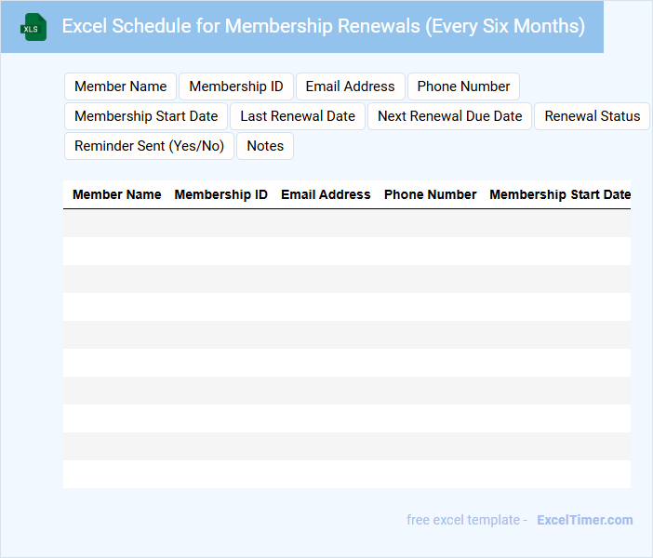Image resolution: width=653 pixels, height=558 pixels.
Task: Click the Notes tag
Action: pyautogui.click(x=265, y=146)
